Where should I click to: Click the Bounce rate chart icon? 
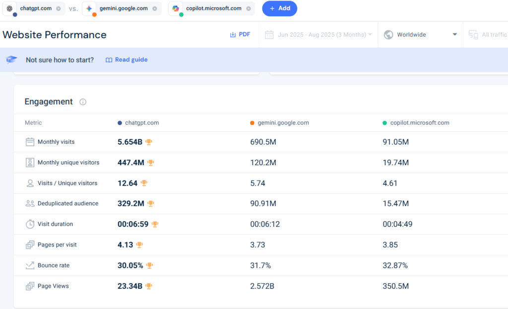tap(30, 265)
